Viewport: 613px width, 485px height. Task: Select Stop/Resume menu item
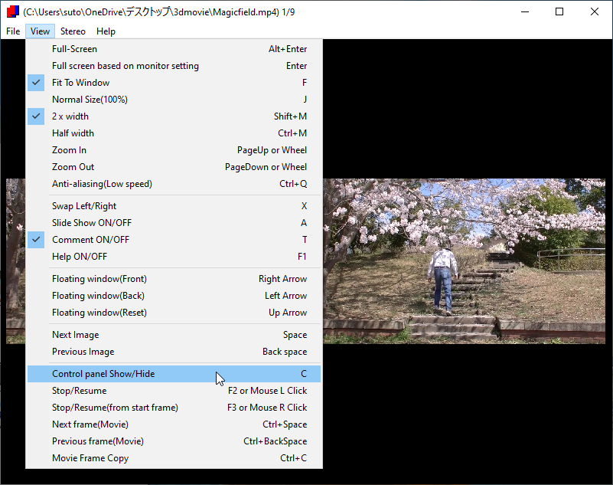pyautogui.click(x=174, y=391)
